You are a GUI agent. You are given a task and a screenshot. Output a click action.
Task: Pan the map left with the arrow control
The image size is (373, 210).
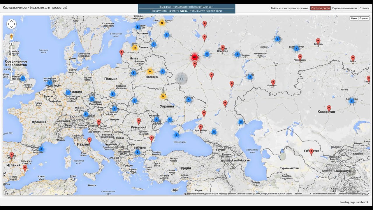(8, 24)
